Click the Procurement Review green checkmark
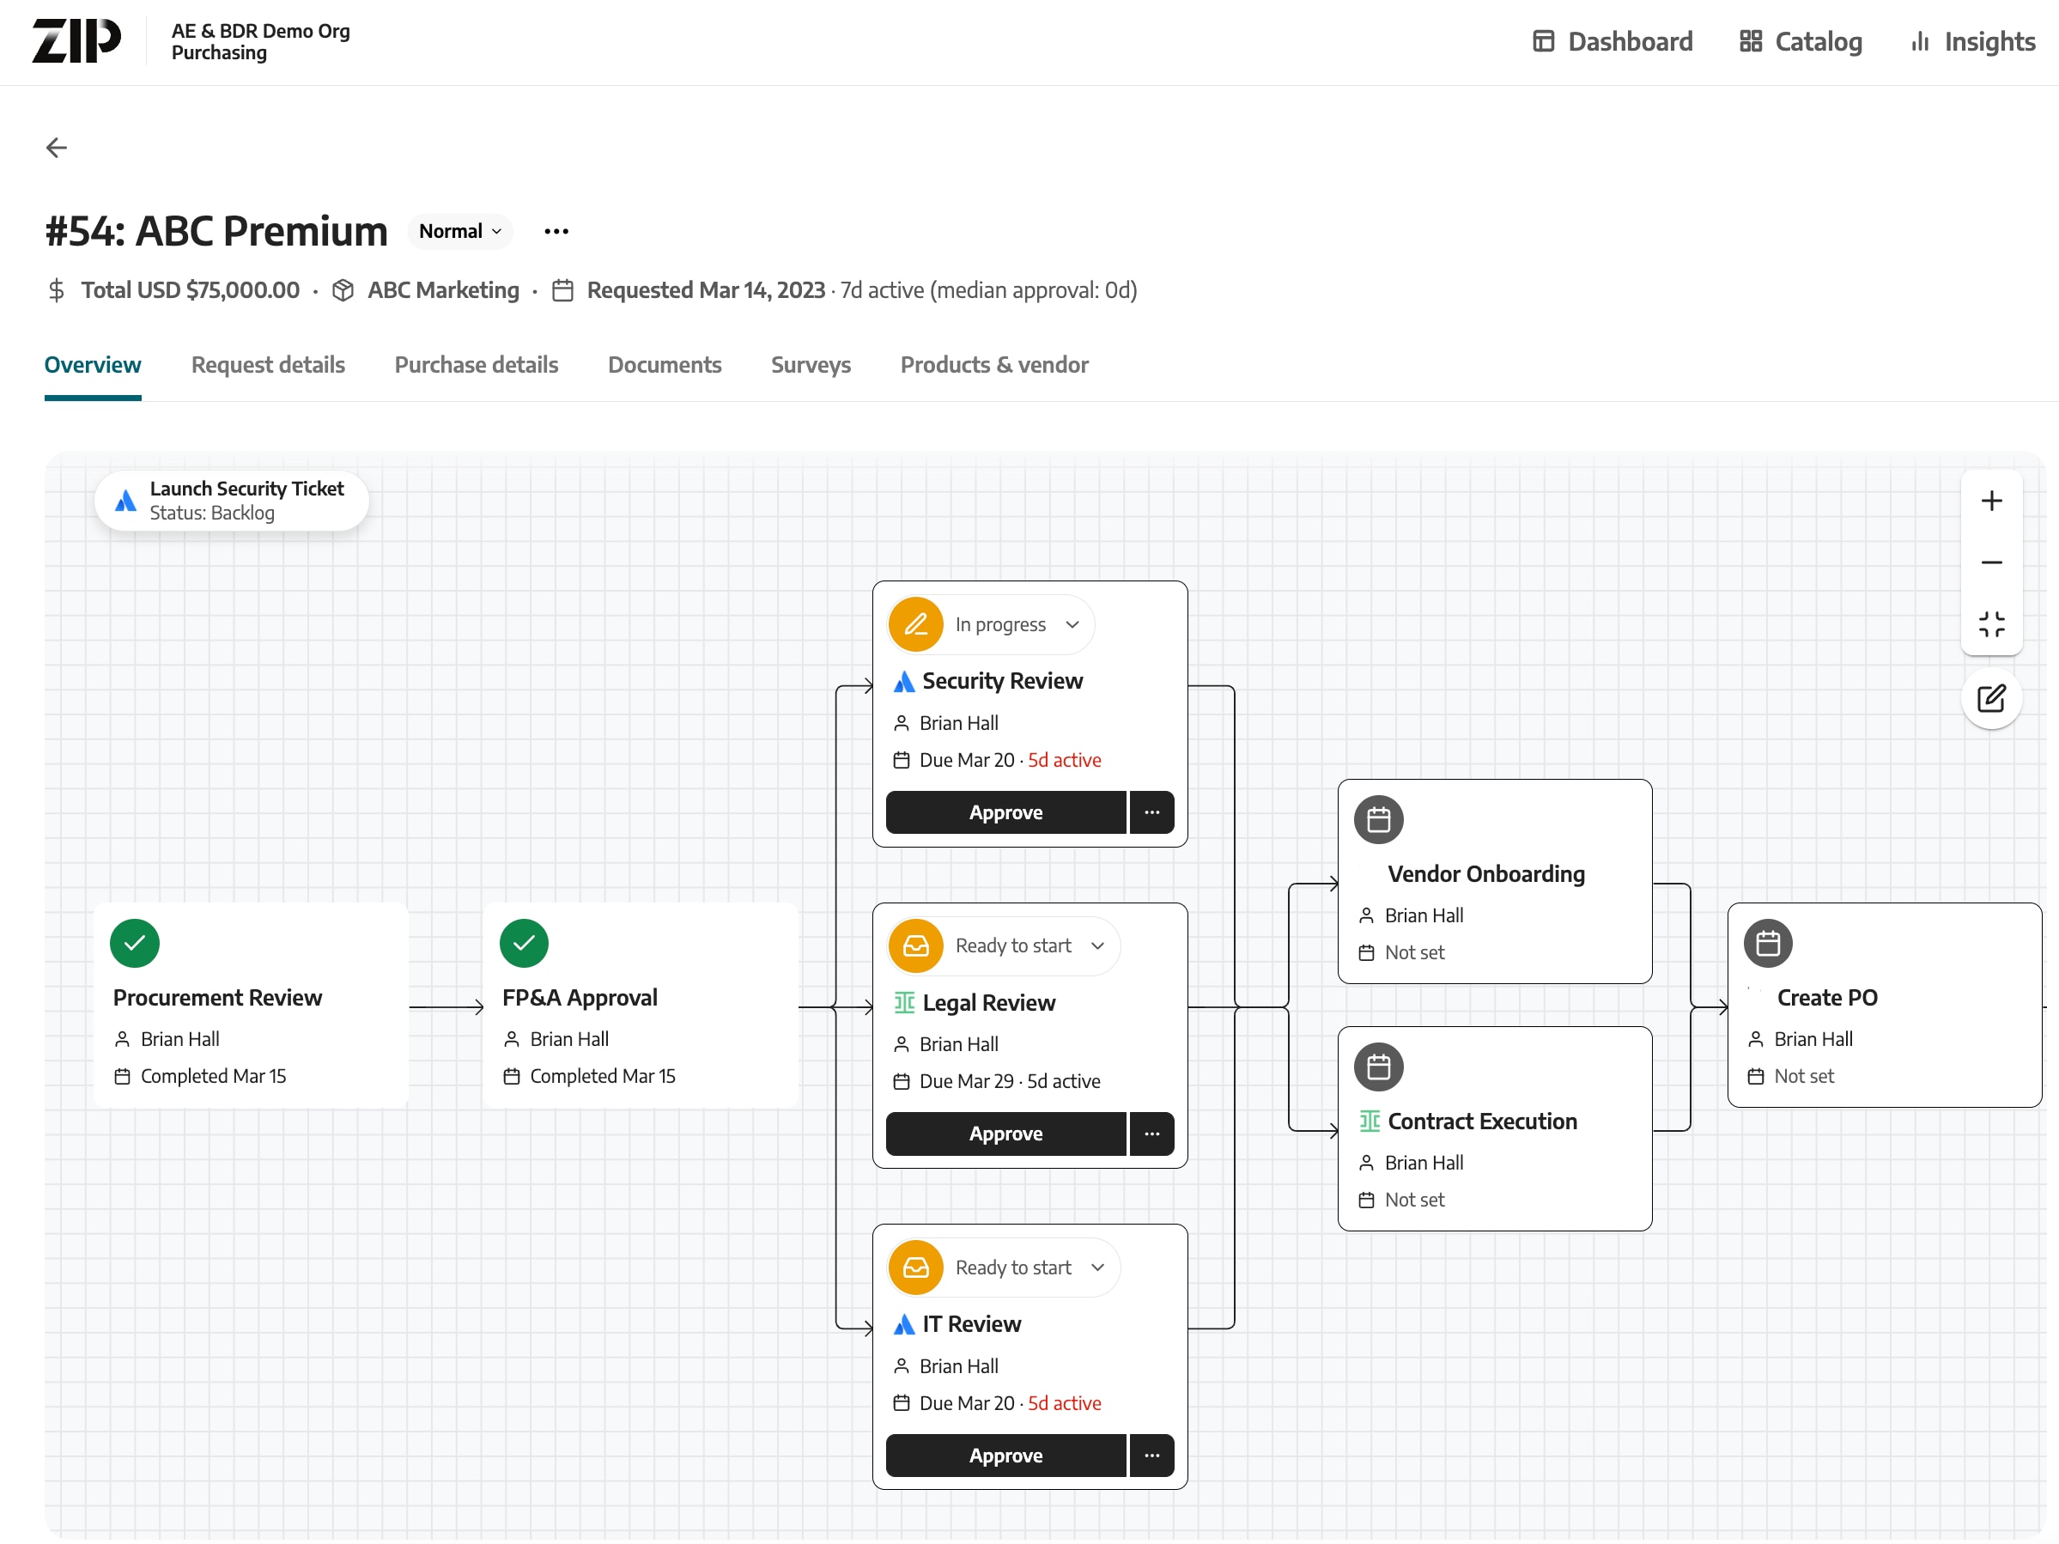Screen dimensions: 2059x1544 pos(135,943)
